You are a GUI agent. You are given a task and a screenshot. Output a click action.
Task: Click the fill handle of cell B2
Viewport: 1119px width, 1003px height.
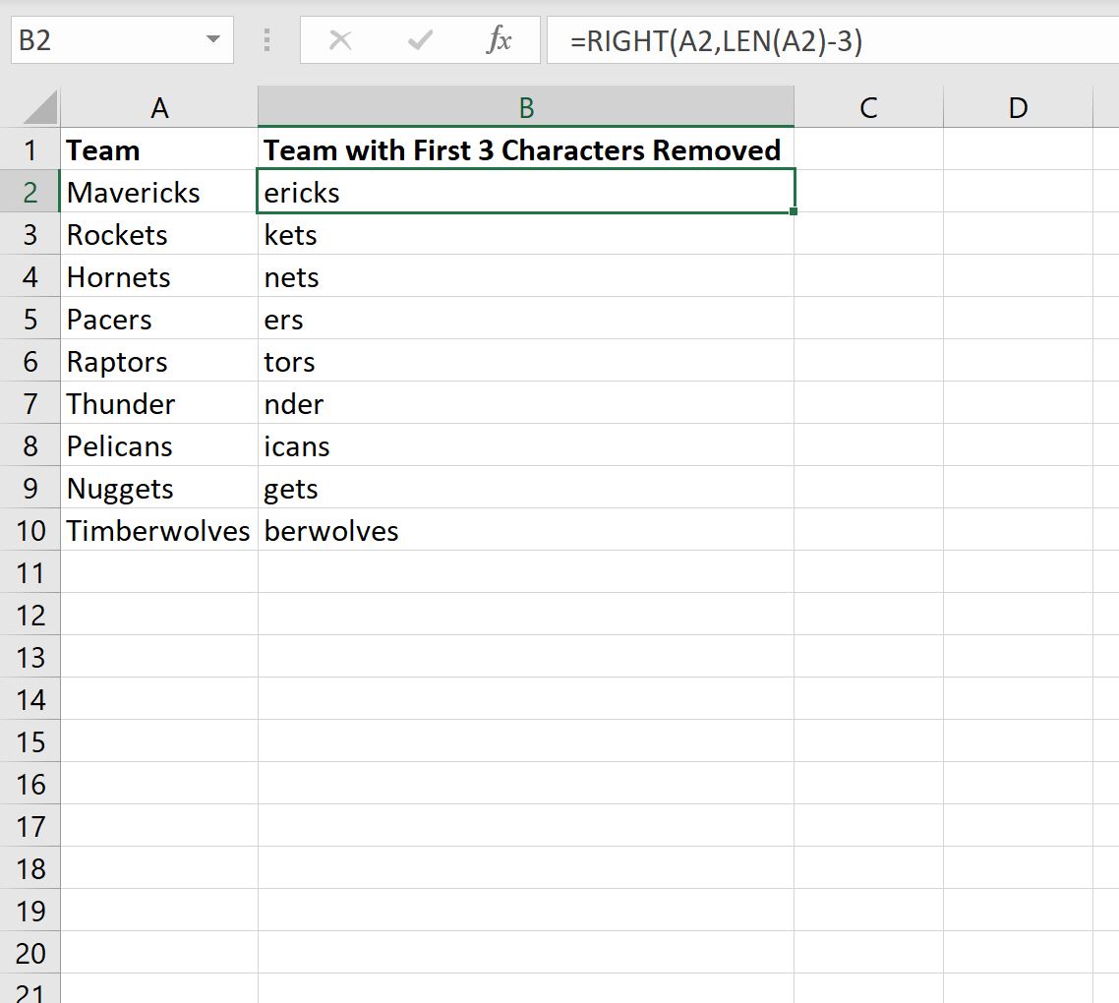[x=794, y=211]
